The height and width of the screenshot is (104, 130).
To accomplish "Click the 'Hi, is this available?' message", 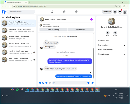I will (51, 43).
